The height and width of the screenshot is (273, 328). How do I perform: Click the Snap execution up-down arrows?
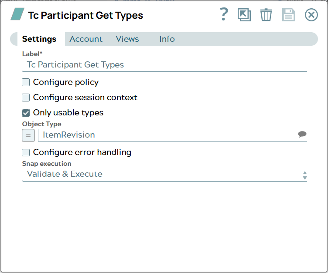pyautogui.click(x=305, y=175)
